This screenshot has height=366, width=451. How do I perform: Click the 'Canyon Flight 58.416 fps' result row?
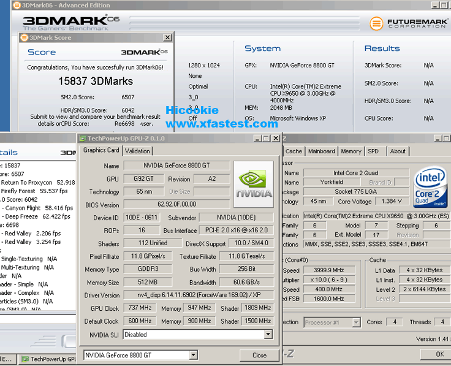(x=39, y=208)
